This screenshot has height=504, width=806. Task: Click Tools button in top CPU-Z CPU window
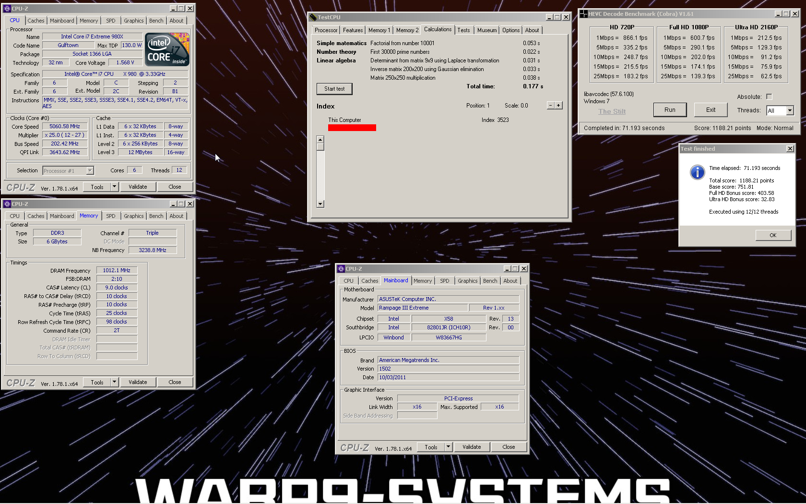[x=97, y=187]
